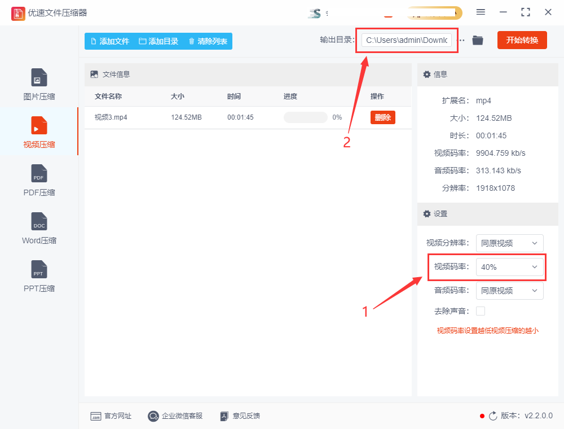Start conversion with 开始转换 button
The width and height of the screenshot is (564, 429).
(x=522, y=40)
